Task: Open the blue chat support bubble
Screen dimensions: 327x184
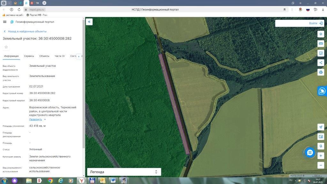Action: pos(310,152)
